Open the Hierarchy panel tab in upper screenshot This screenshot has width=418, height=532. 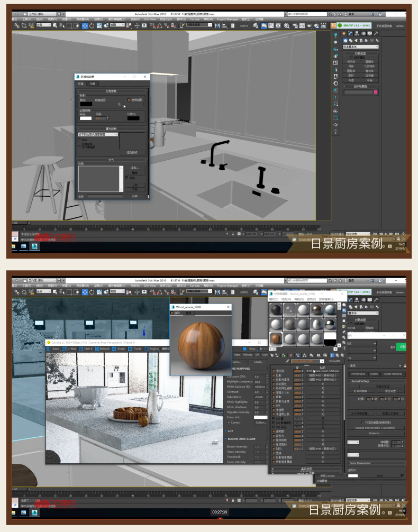[357, 34]
